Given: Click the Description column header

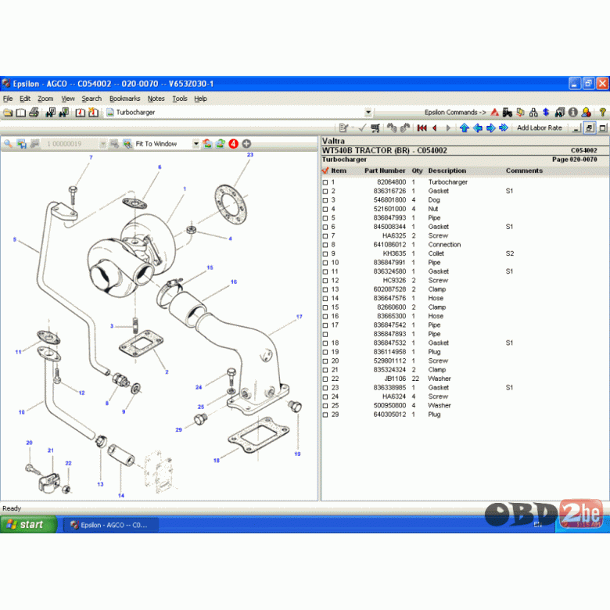Looking at the screenshot, I should (x=447, y=170).
